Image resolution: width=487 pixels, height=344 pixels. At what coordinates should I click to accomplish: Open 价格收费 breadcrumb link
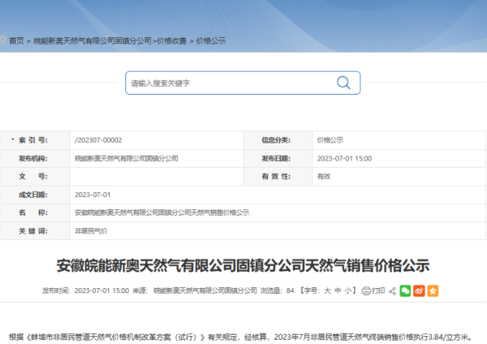coord(172,41)
